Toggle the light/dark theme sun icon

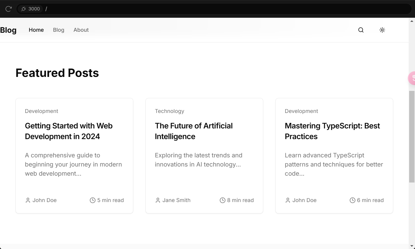click(382, 30)
